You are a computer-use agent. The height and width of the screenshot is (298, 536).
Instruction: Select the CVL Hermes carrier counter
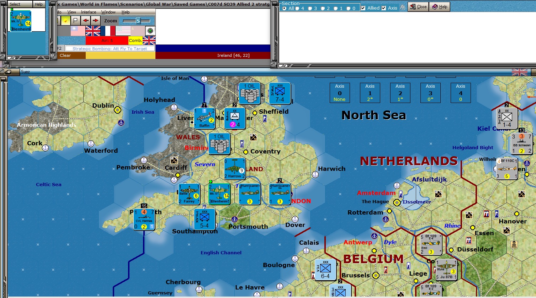144,219
